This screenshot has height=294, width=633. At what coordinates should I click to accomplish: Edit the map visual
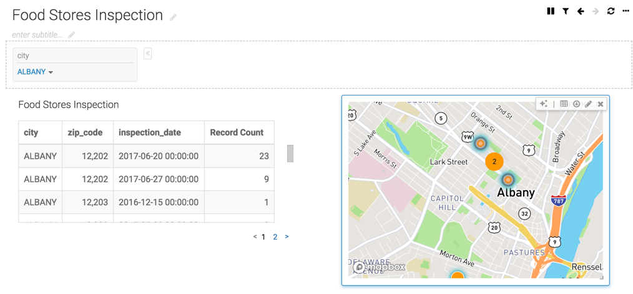click(588, 104)
